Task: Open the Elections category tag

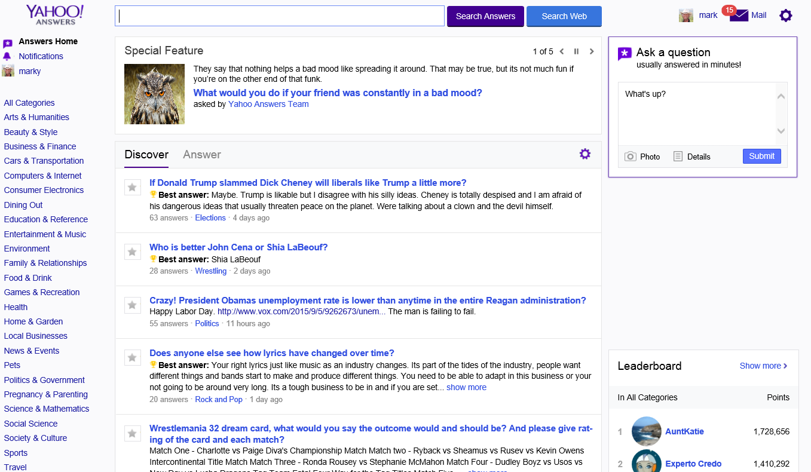Action: tap(210, 218)
